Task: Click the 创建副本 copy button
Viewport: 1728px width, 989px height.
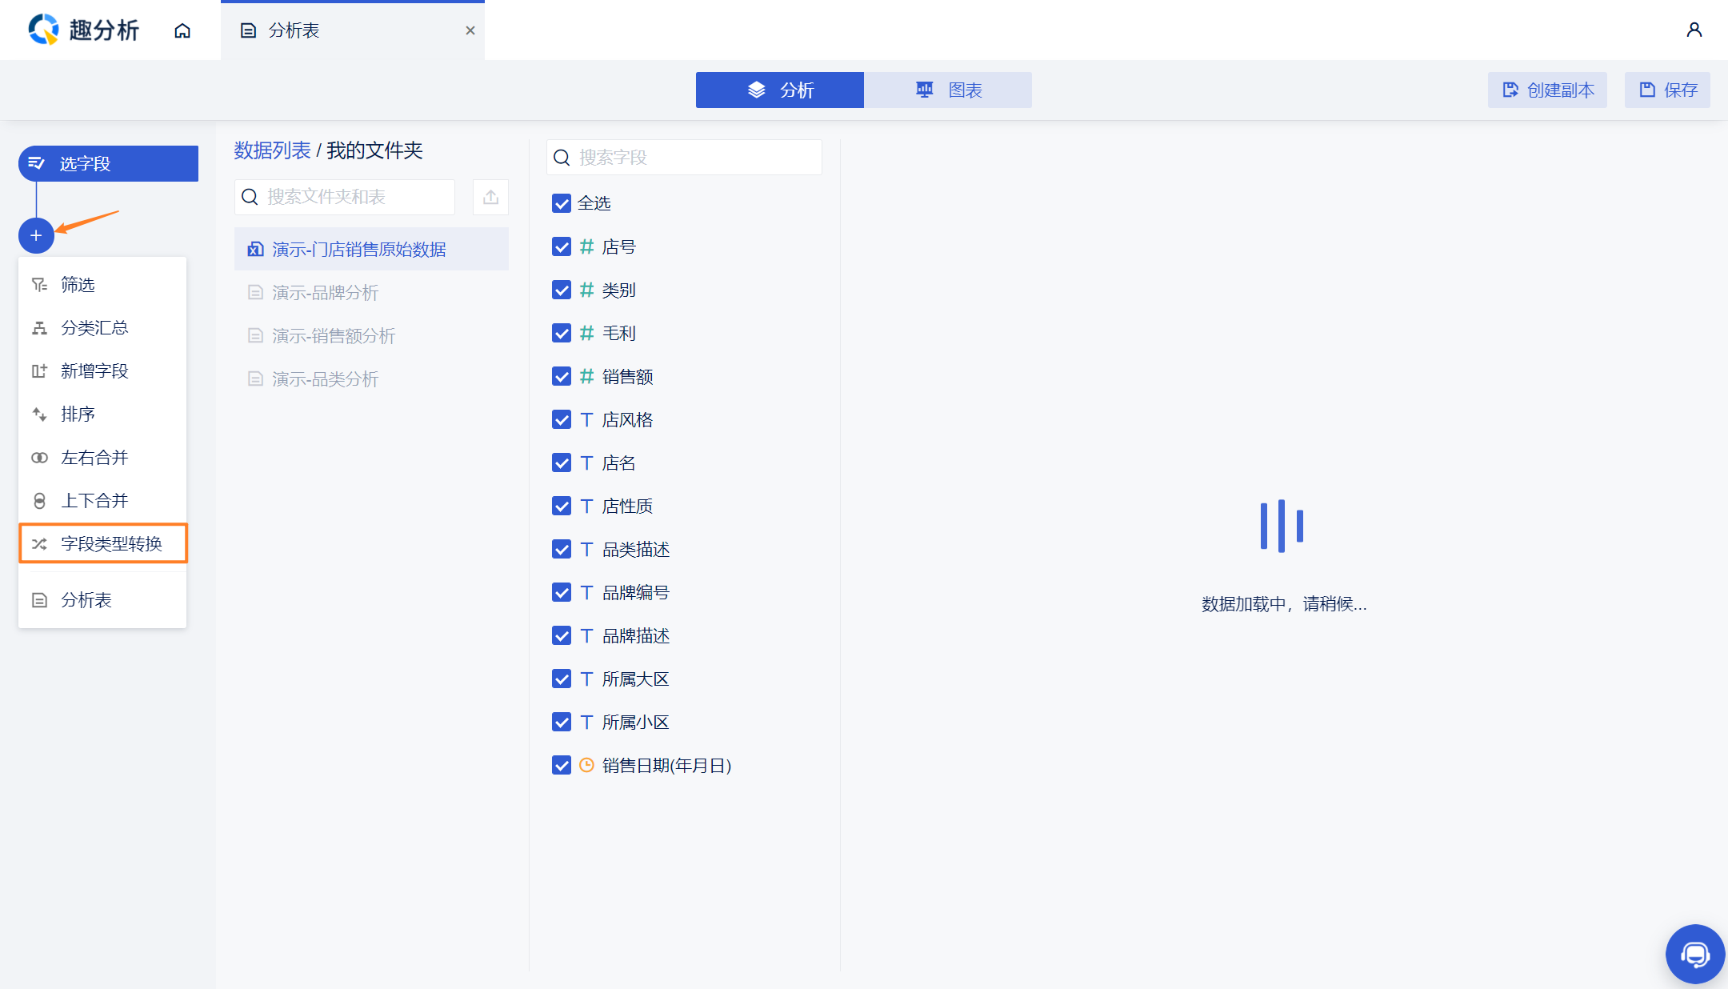Action: coord(1547,90)
